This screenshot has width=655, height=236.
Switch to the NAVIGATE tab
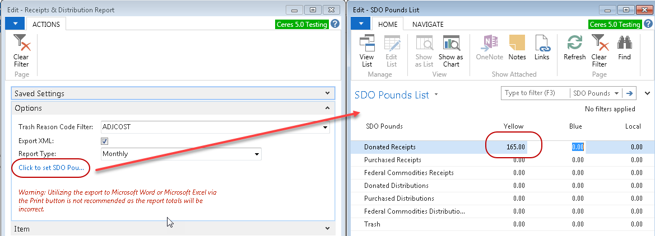click(x=428, y=24)
